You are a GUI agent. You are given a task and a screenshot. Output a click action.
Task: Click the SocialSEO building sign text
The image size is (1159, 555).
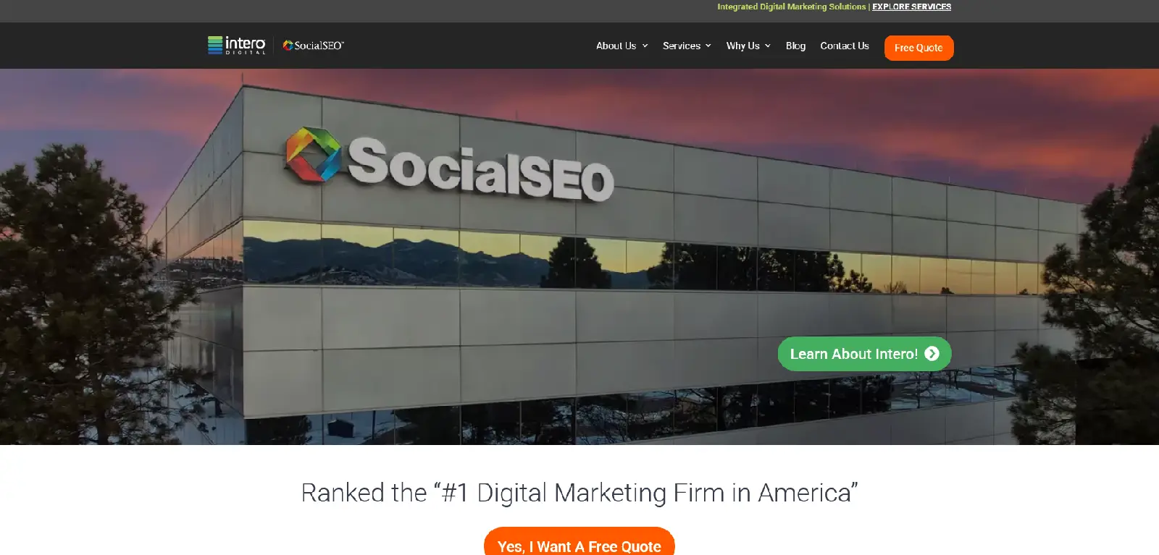tap(480, 170)
